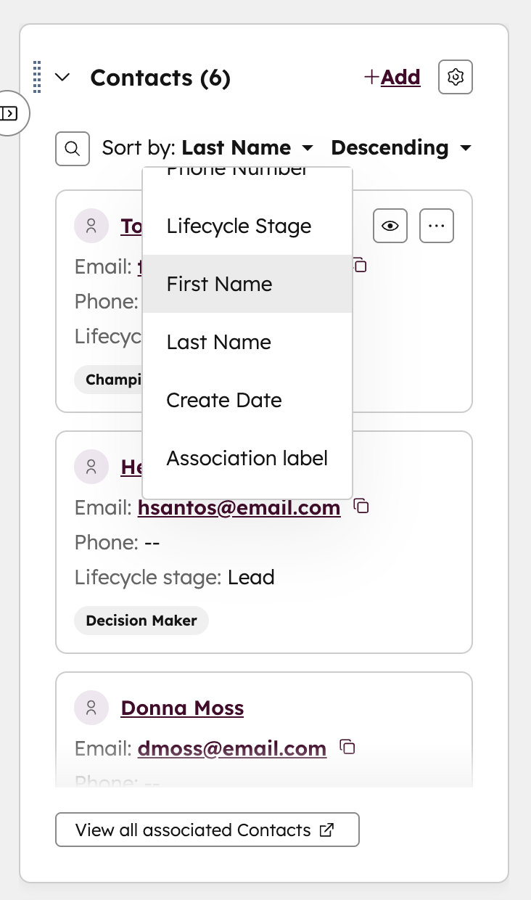Open the first contact's three-dot actions menu
Image resolution: width=531 pixels, height=900 pixels.
[x=437, y=226]
